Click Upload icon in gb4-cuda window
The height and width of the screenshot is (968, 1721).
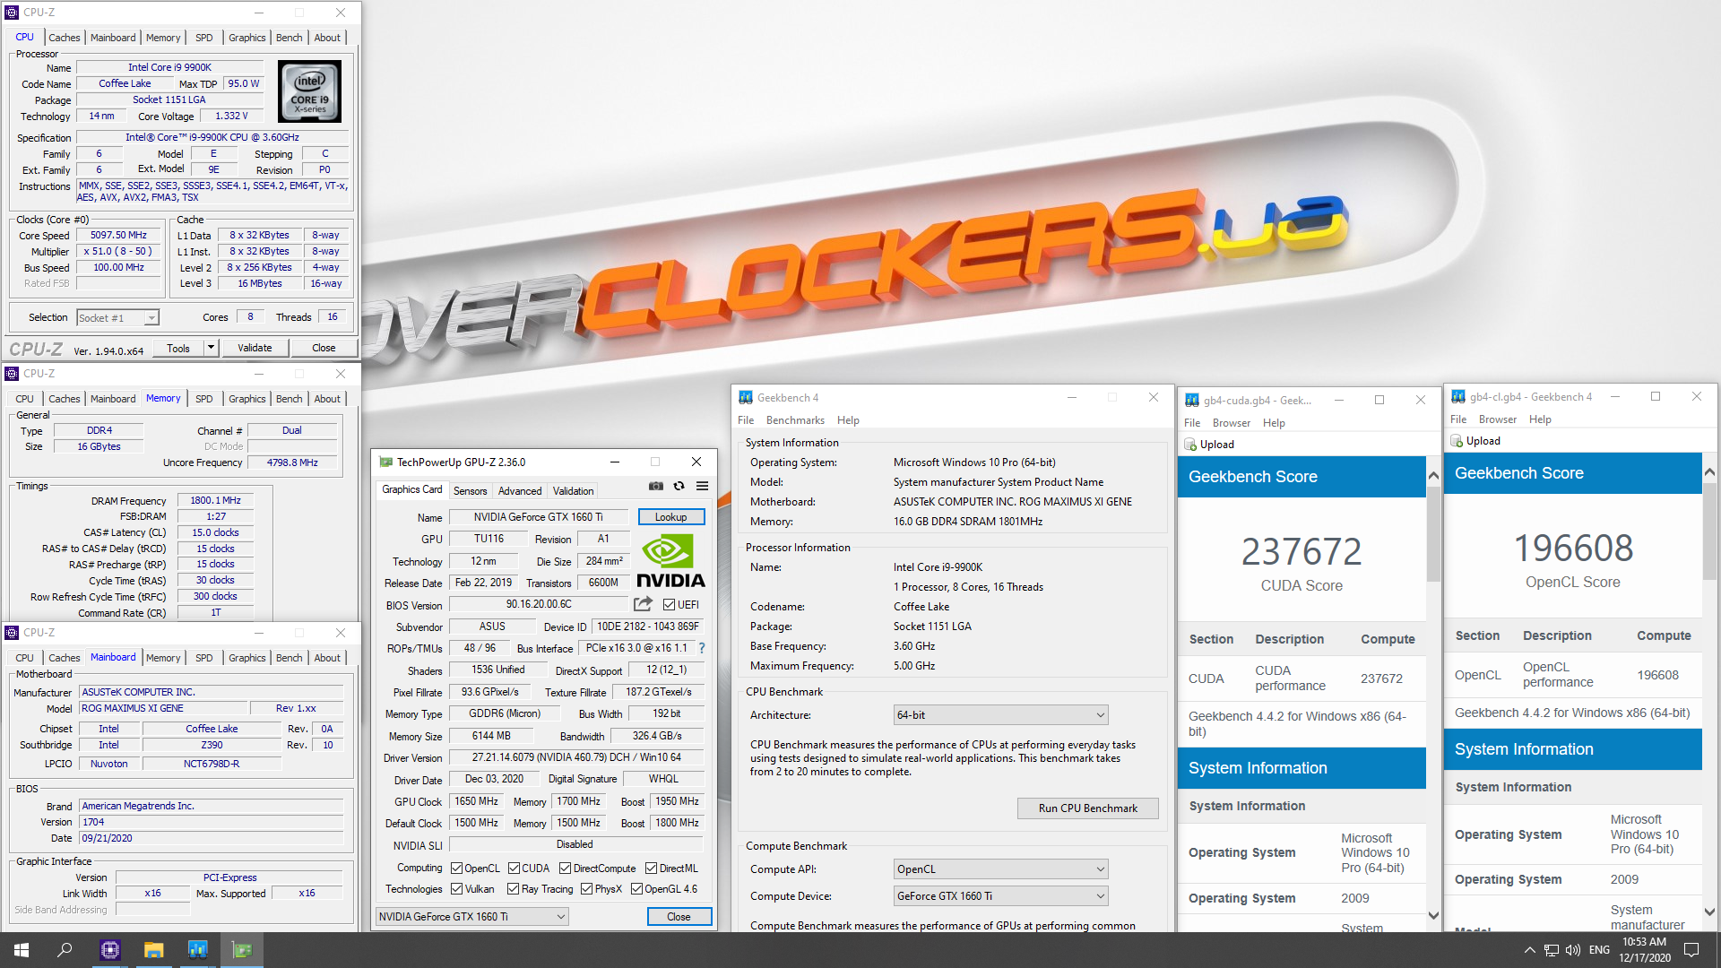click(1190, 445)
